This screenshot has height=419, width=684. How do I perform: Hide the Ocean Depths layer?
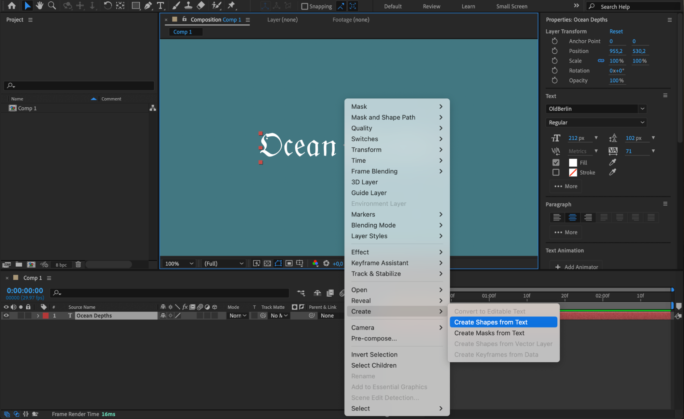pos(6,315)
